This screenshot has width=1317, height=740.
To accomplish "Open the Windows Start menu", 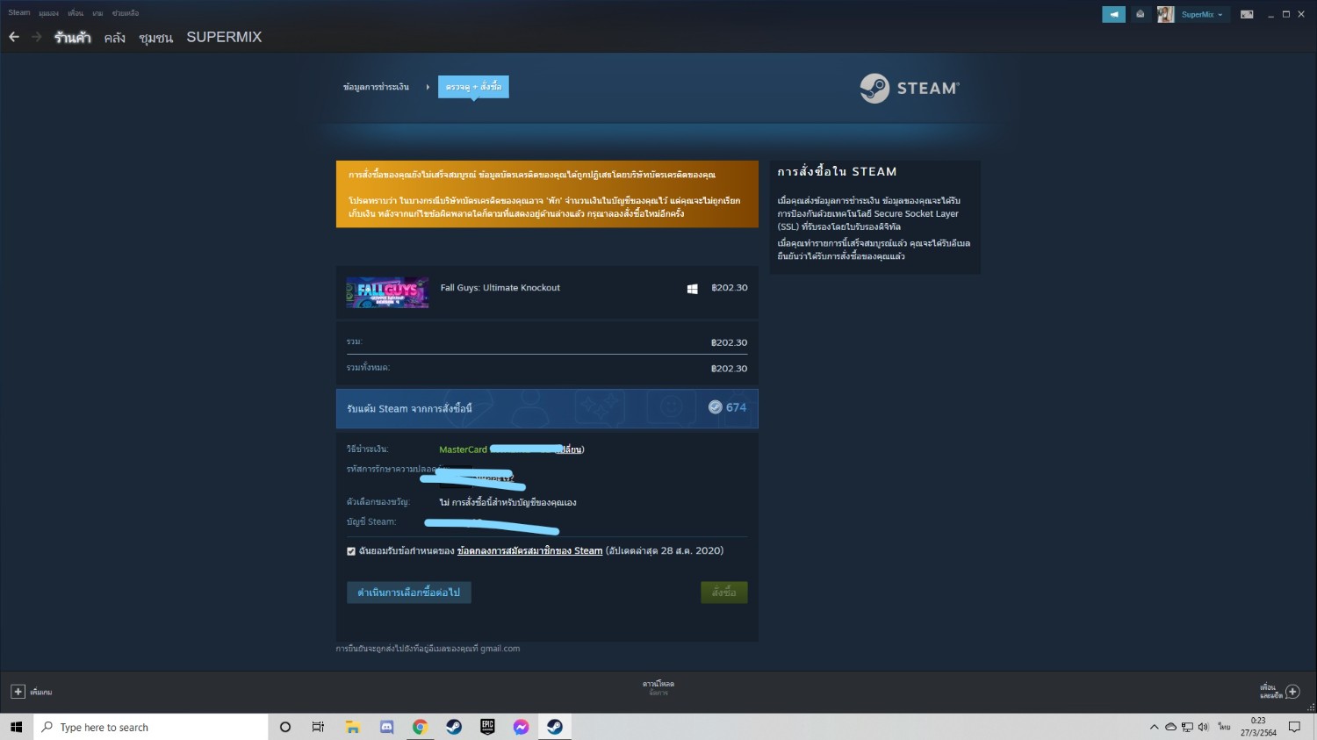I will coord(16,727).
